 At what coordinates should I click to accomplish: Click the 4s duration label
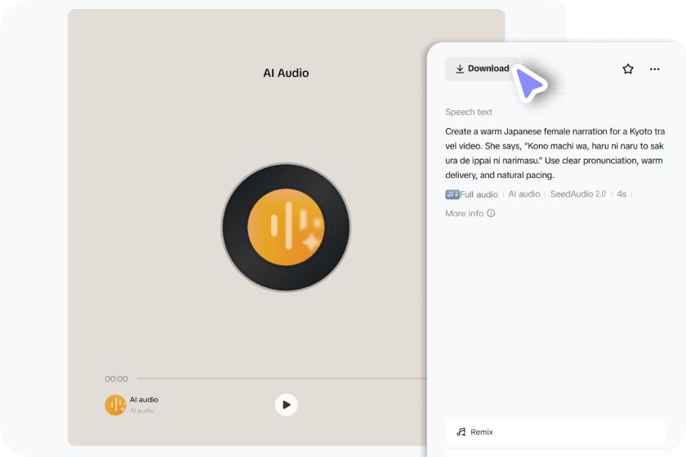click(621, 193)
